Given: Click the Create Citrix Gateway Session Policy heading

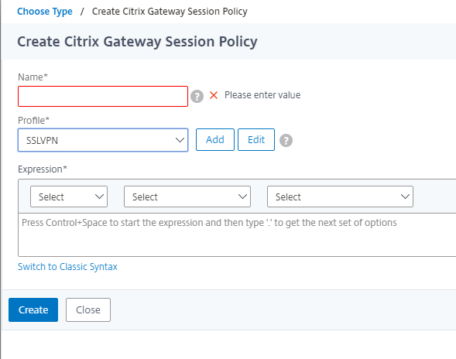Looking at the screenshot, I should coord(137,42).
